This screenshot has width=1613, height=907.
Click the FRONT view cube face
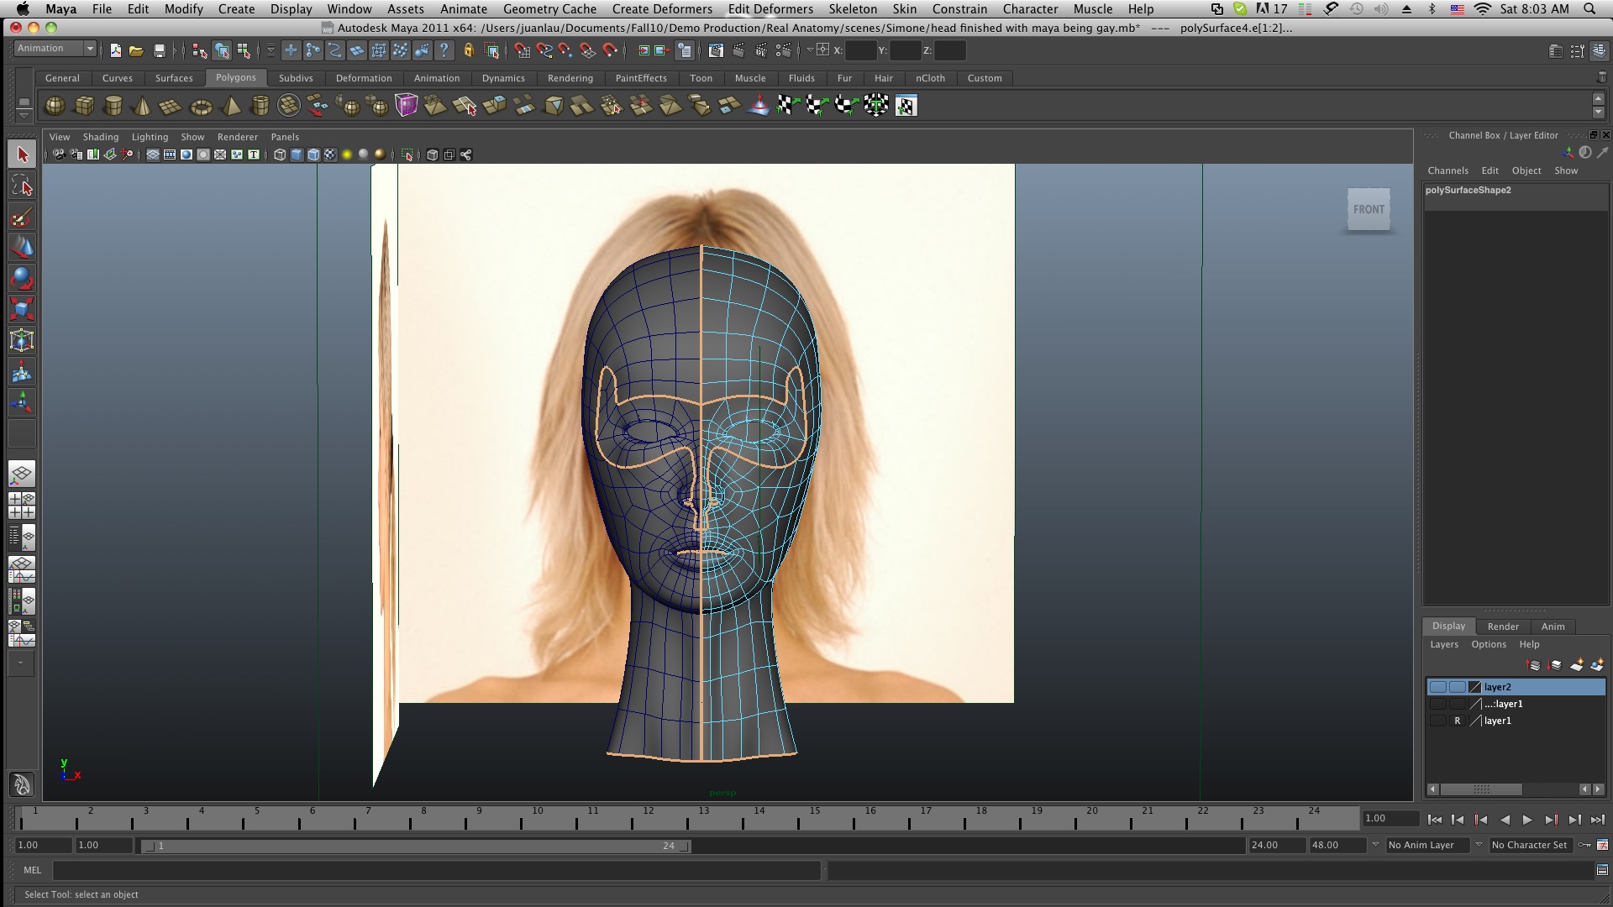(x=1369, y=209)
